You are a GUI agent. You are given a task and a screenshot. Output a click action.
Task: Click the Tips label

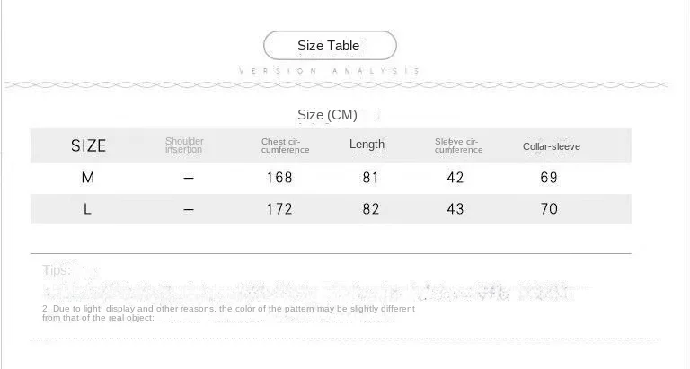tap(57, 270)
